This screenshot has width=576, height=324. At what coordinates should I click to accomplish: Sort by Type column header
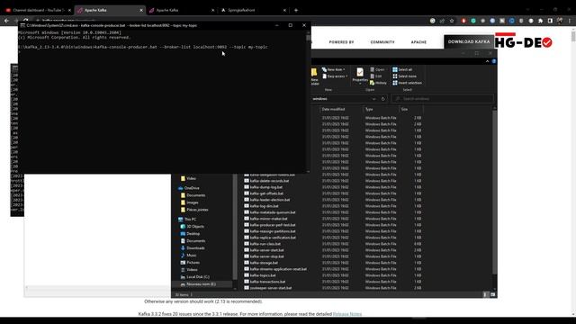[x=381, y=110]
